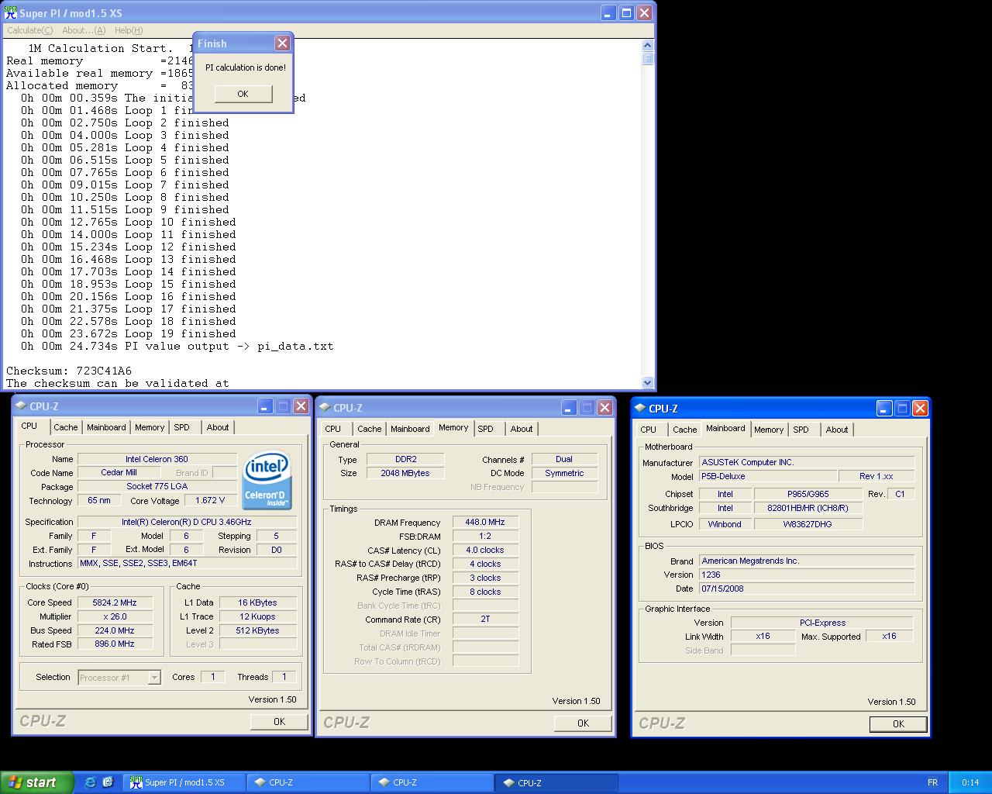Viewport: 992px width, 794px height.
Task: Click the BIOS date field 07/15/2008
Action: click(x=807, y=589)
